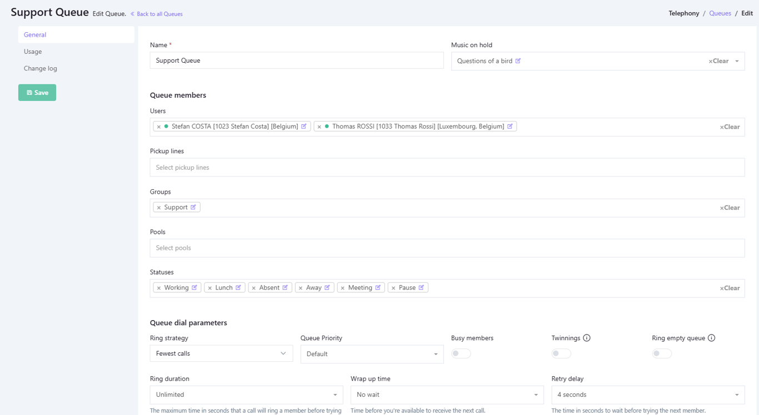Open the Change log tab
This screenshot has width=759, height=415.
click(41, 68)
